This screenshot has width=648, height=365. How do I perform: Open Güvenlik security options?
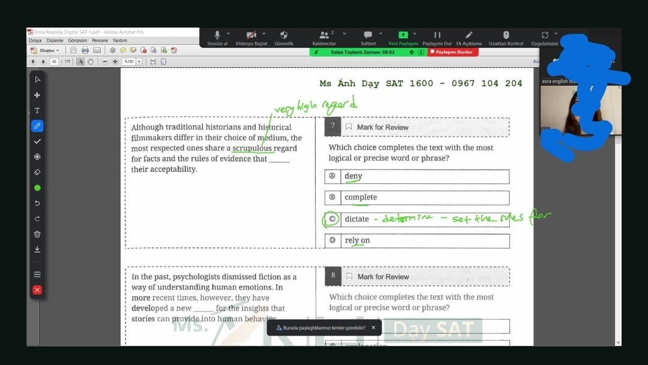click(283, 38)
